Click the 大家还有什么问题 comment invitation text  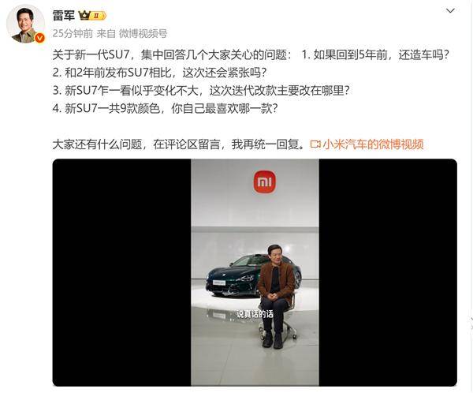click(179, 144)
